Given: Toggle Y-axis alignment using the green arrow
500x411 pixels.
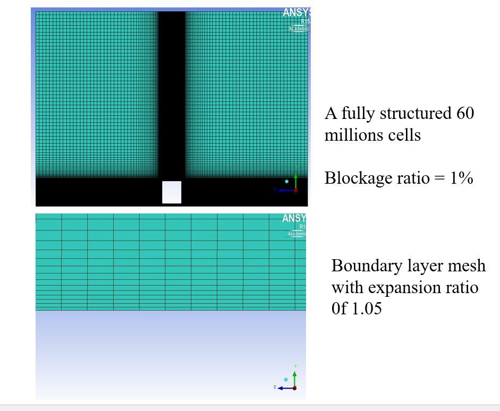Looking at the screenshot, I should (x=295, y=375).
